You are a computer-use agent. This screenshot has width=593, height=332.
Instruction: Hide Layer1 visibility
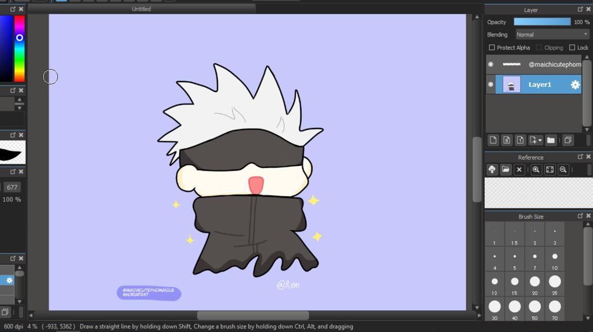click(x=490, y=84)
